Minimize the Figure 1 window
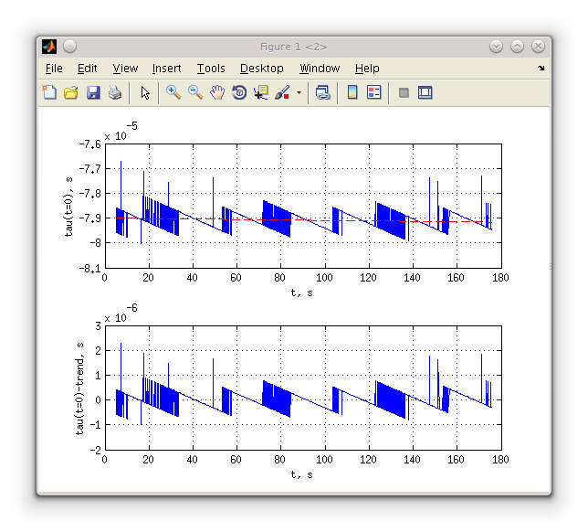This screenshot has height=532, width=588. coord(496,47)
